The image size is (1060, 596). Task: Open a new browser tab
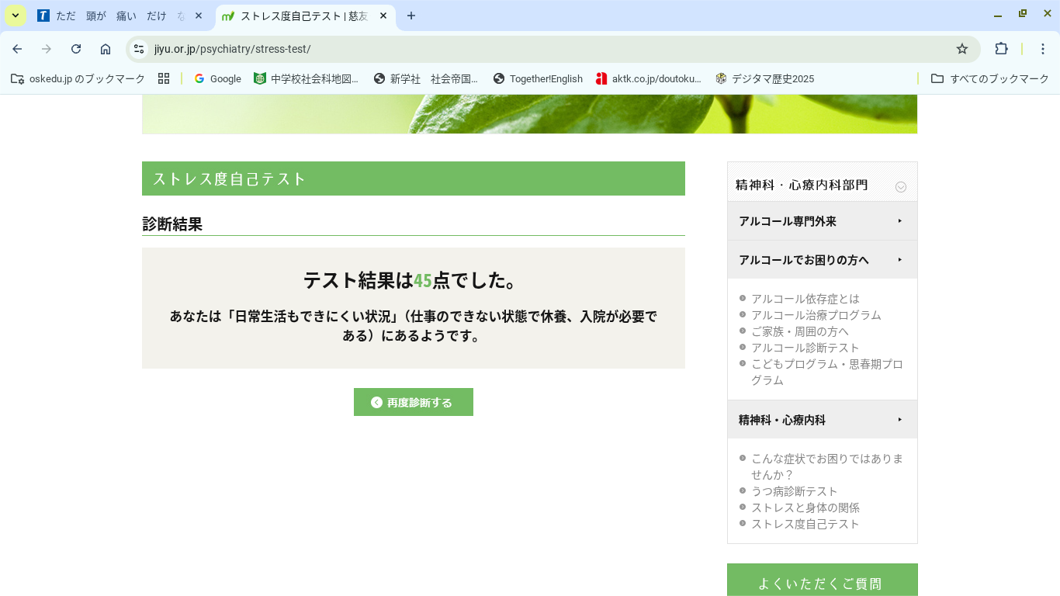tap(411, 16)
